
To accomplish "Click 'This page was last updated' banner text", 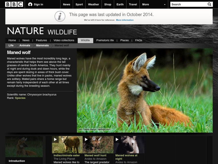I will tap(111, 14).
